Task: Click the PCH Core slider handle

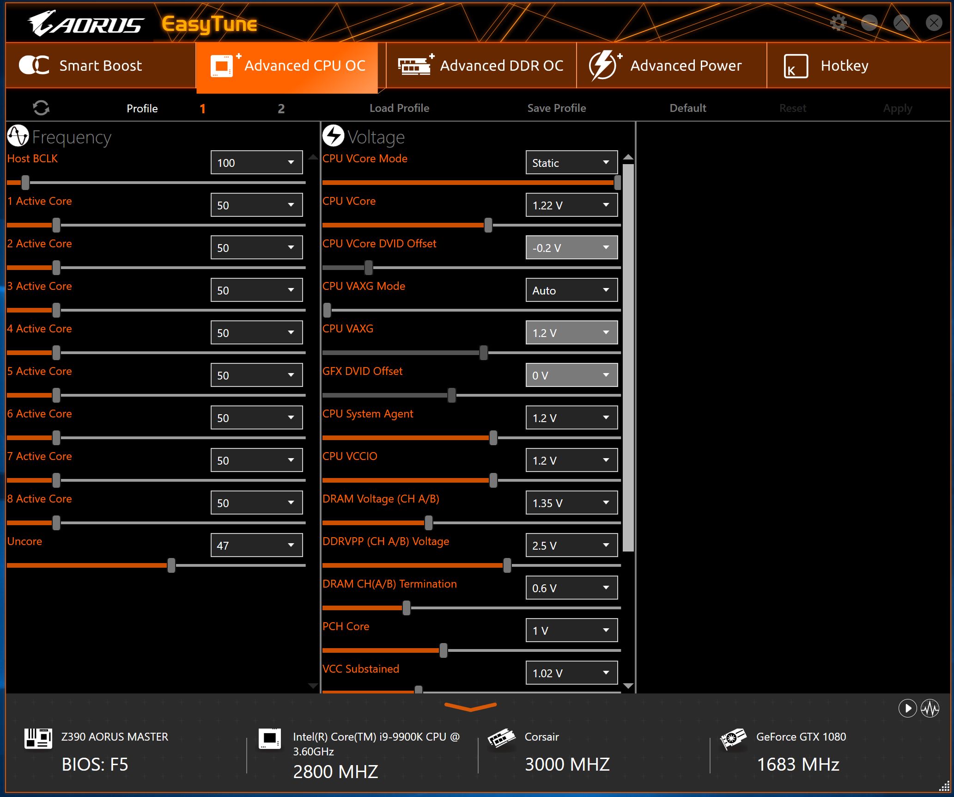Action: 444,650
